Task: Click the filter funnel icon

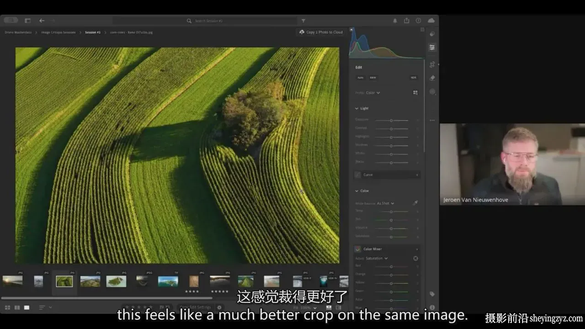Action: [x=303, y=21]
